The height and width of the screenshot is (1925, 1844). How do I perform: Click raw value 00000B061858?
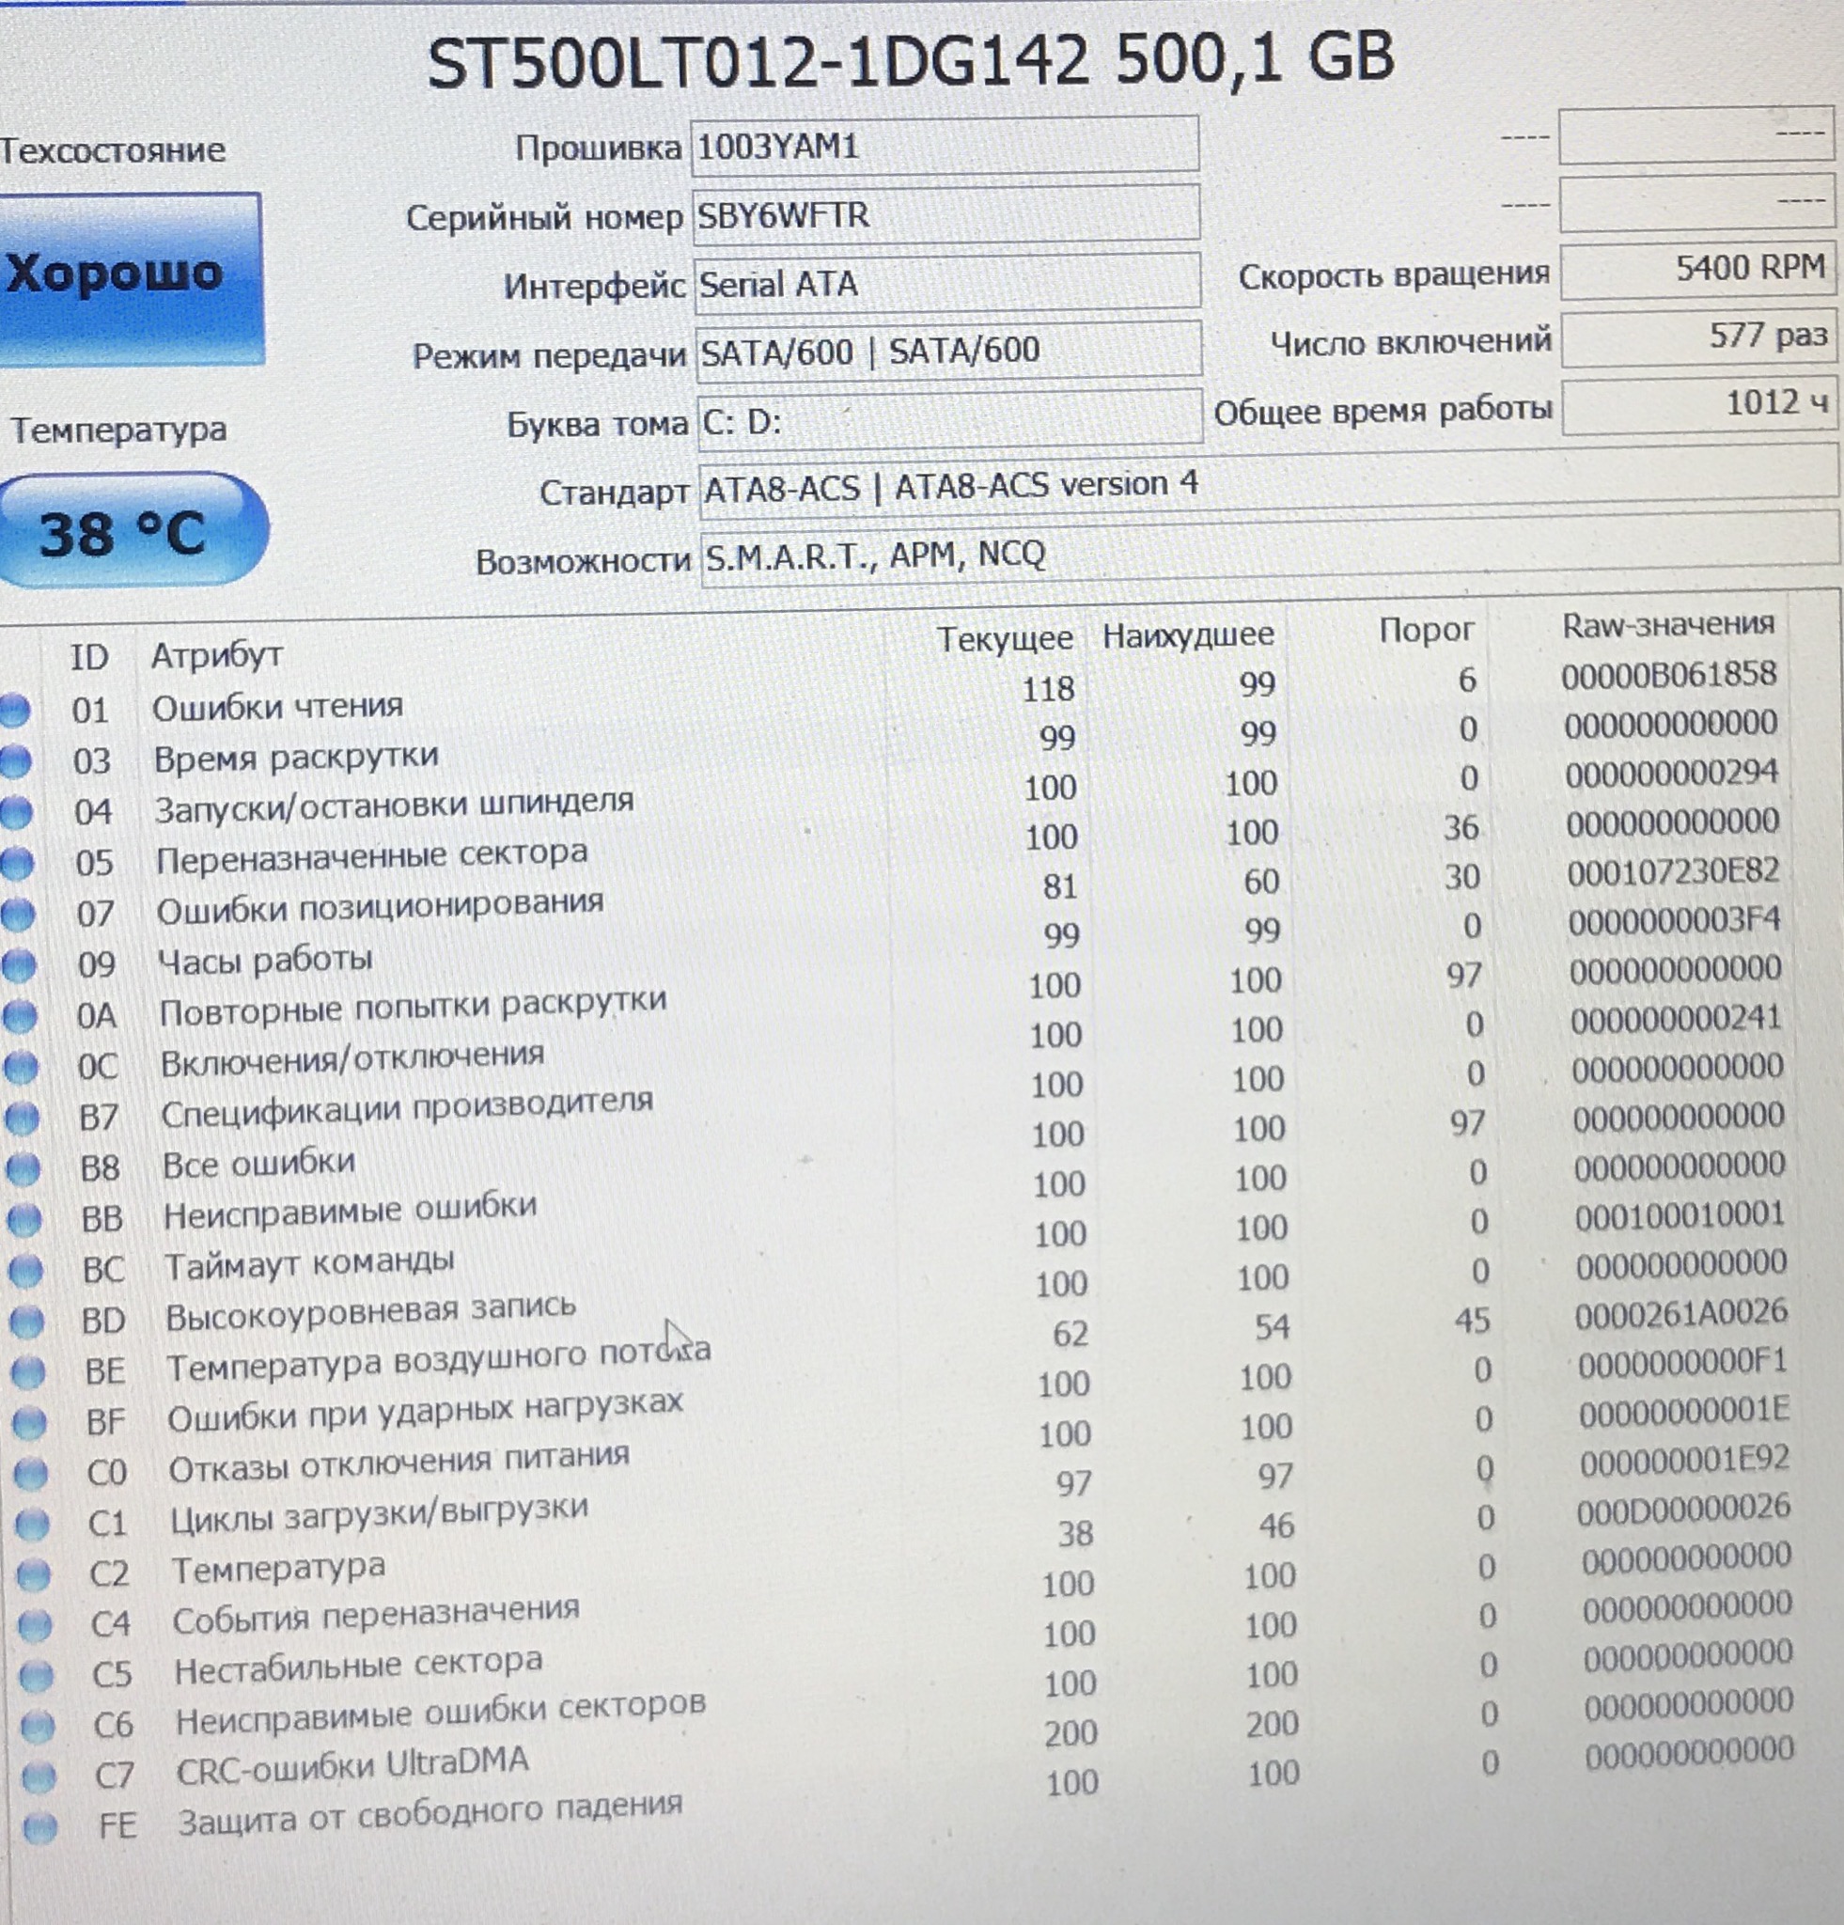click(1668, 675)
